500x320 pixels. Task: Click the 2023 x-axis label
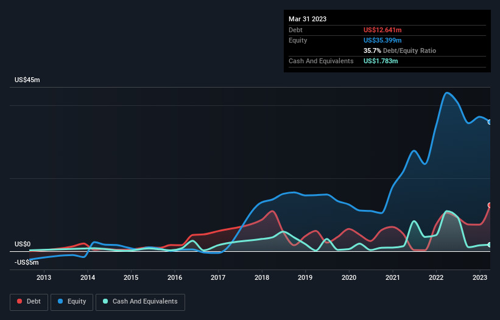(479, 277)
